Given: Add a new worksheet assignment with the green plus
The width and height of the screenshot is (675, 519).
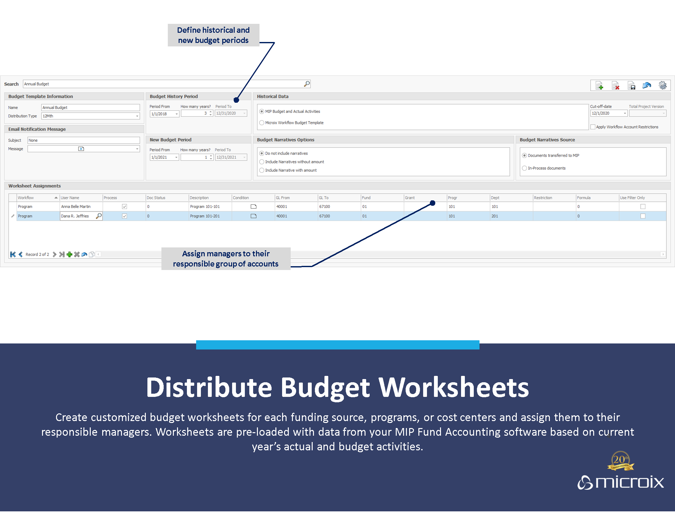Looking at the screenshot, I should (69, 254).
